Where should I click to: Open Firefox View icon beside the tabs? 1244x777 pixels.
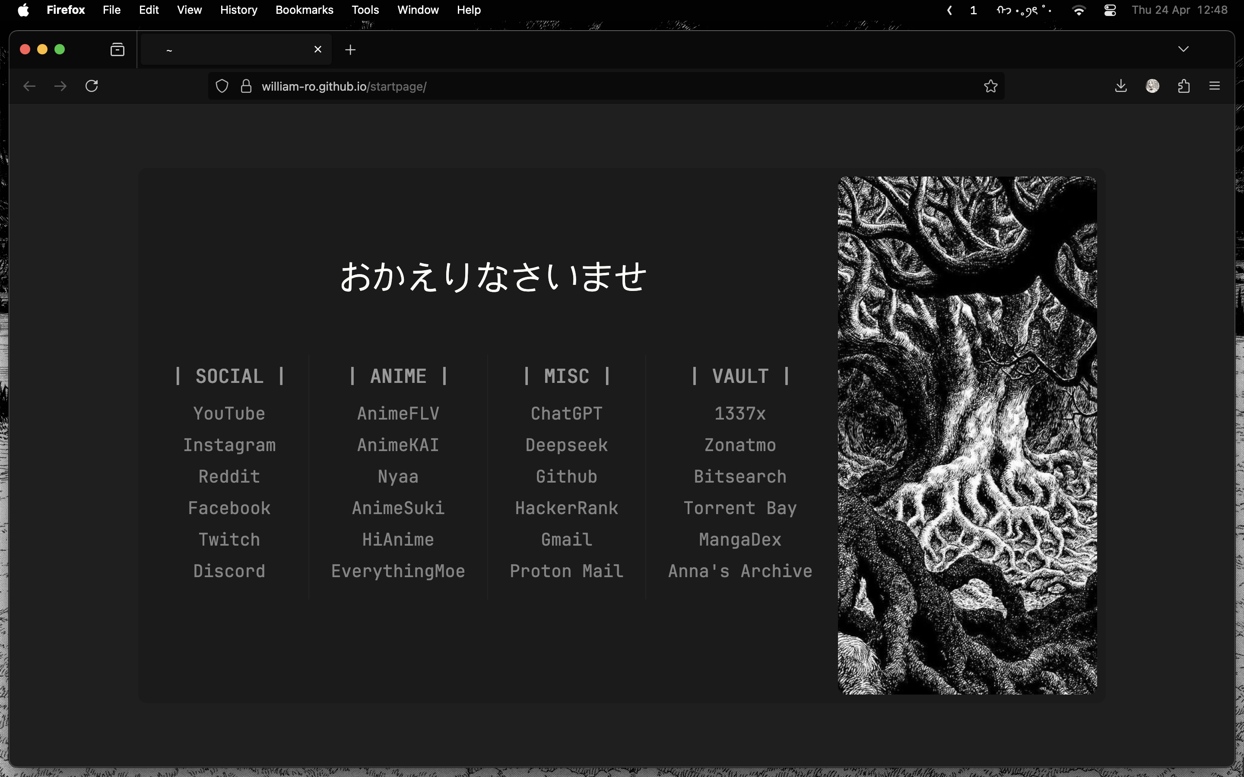(118, 49)
